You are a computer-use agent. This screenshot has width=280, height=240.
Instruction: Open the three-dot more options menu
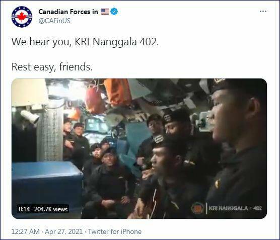click(x=263, y=11)
